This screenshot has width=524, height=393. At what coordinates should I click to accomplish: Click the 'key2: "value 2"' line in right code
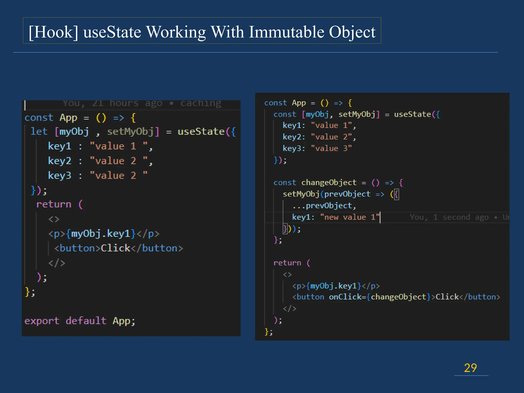(319, 137)
